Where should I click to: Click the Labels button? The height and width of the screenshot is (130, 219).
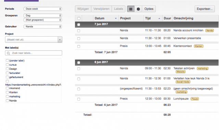click(118, 9)
